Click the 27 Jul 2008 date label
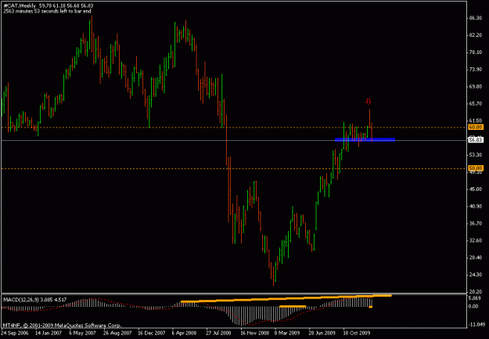489x339 pixels. coord(218,333)
